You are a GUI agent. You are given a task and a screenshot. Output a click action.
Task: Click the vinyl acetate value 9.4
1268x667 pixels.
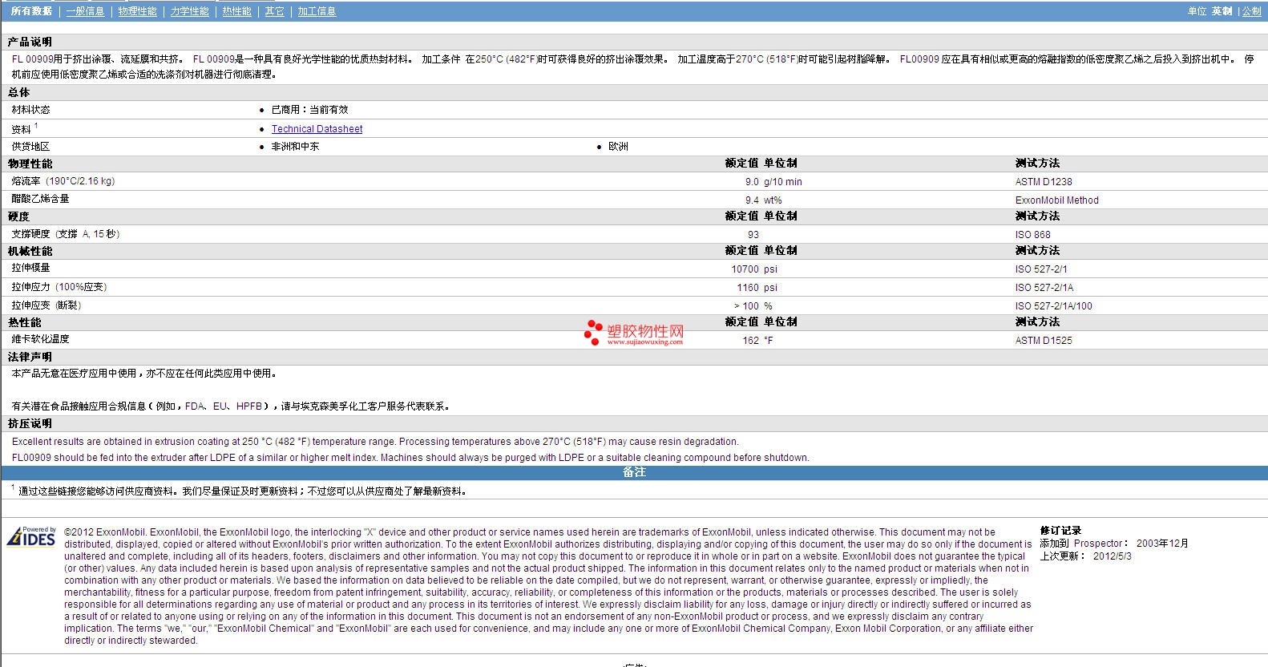[x=752, y=200]
